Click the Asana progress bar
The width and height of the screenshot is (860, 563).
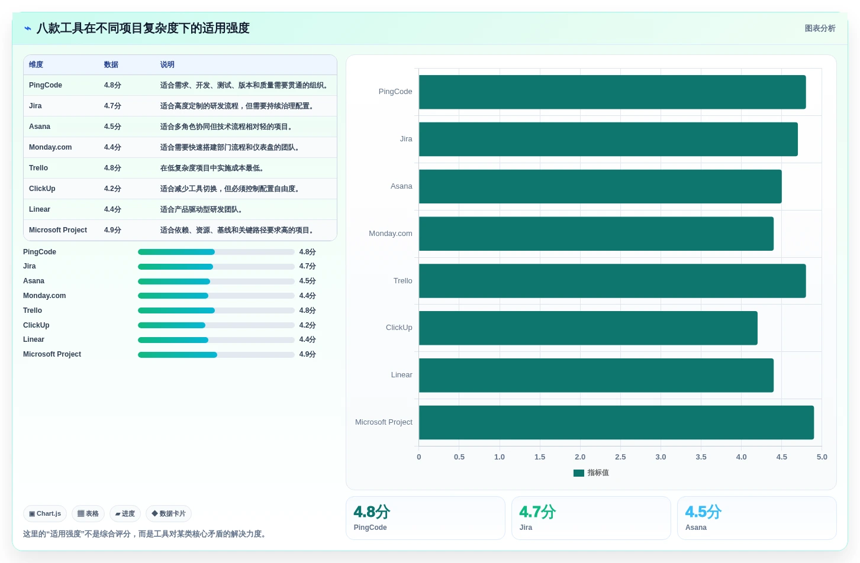pos(216,281)
